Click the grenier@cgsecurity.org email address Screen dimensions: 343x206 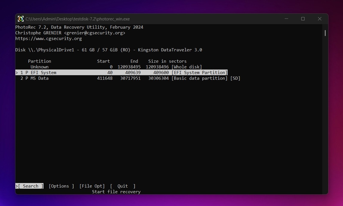pos(94,33)
